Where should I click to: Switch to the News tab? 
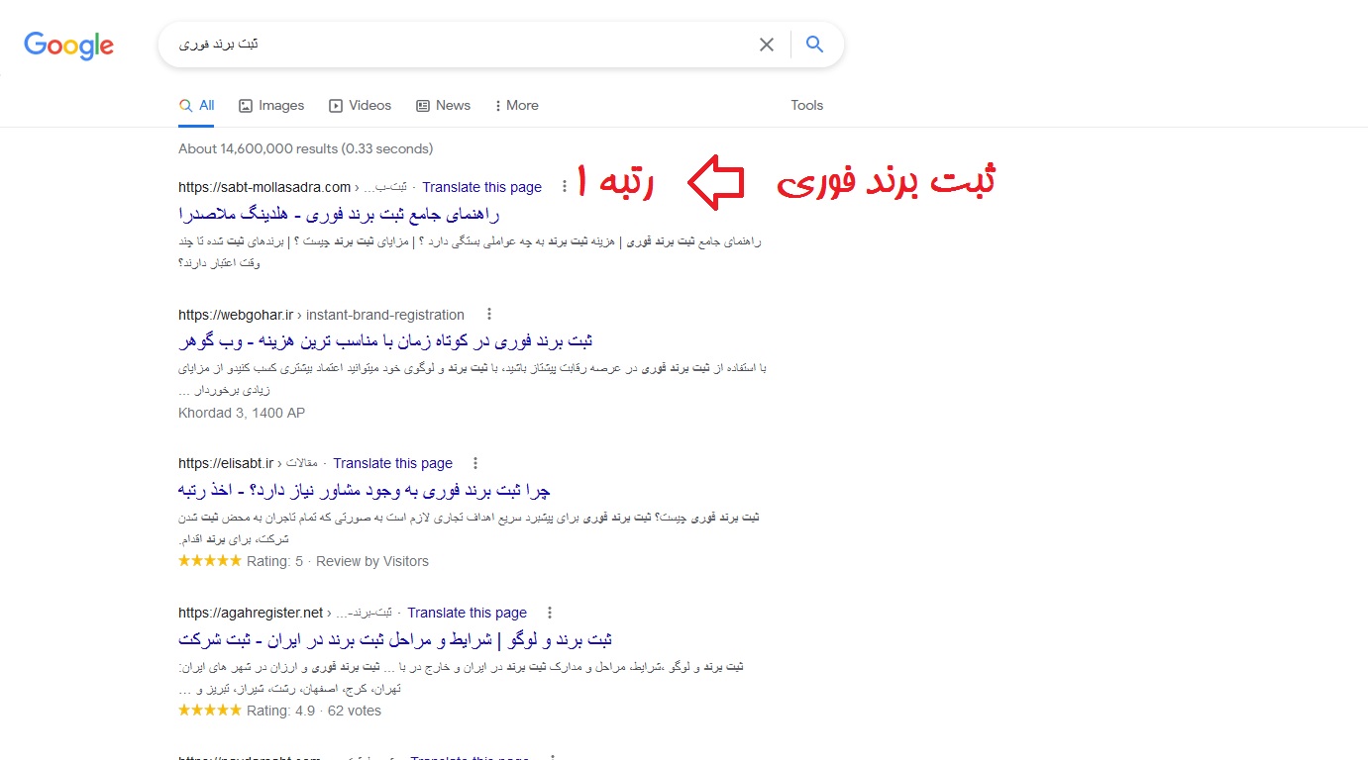pos(443,105)
